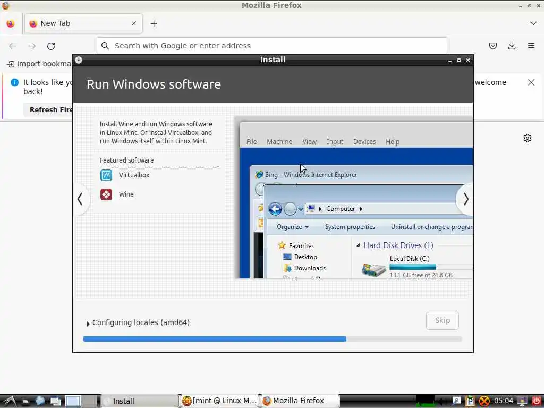544x408 pixels.
Task: Select the mint @ Linux Mint taskbar entry
Action: (220, 401)
